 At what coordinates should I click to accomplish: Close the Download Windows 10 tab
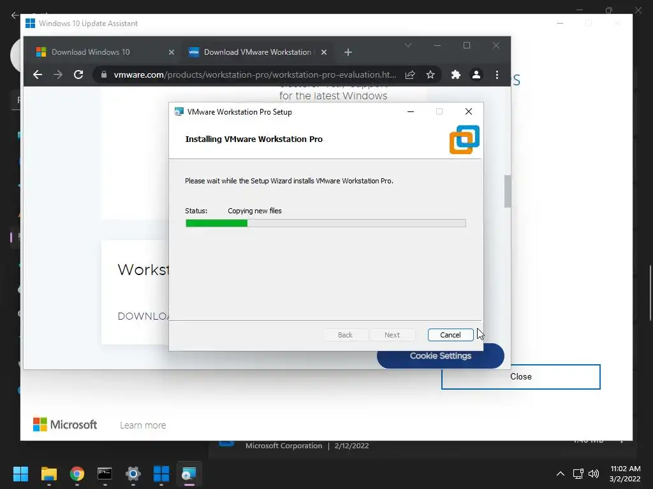point(171,52)
